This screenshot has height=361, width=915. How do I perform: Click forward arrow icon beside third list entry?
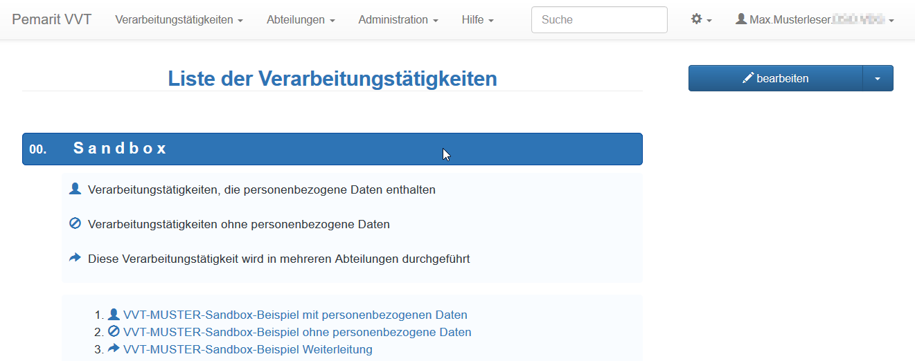pyautogui.click(x=114, y=349)
